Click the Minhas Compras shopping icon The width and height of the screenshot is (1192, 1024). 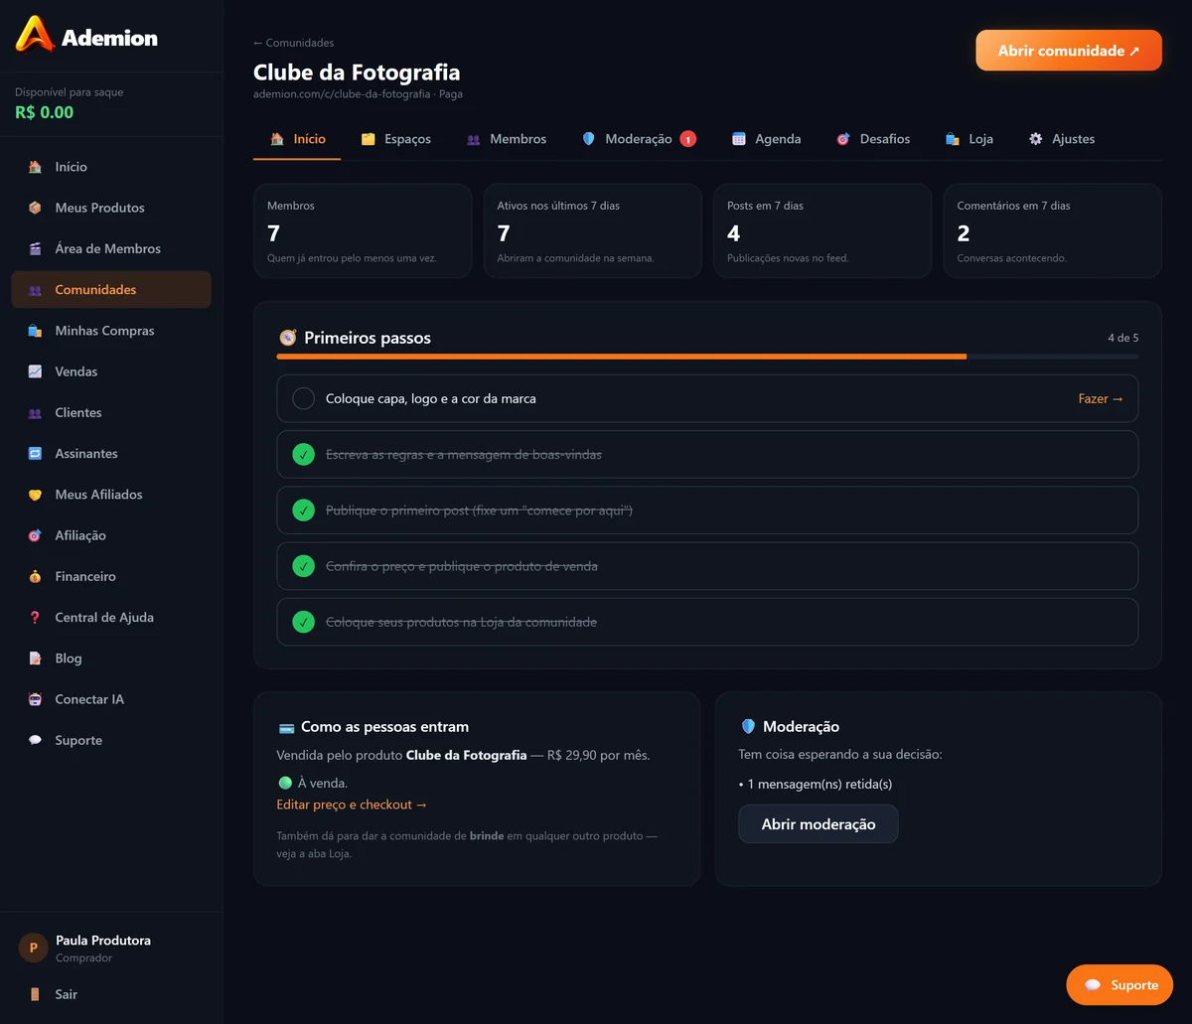[35, 331]
